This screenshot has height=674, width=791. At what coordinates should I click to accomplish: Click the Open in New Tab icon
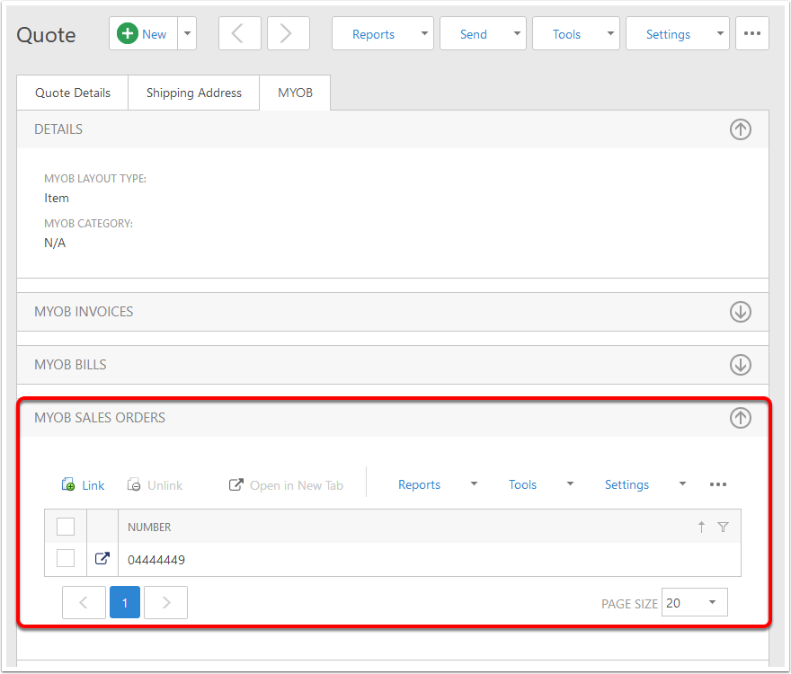pyautogui.click(x=236, y=484)
